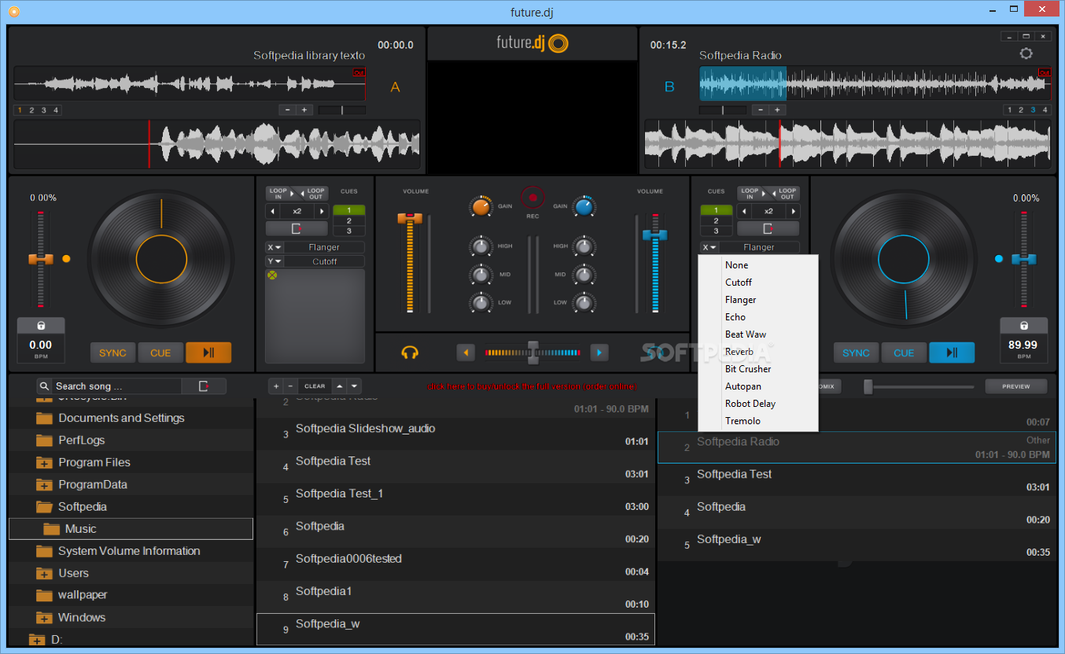This screenshot has height=654, width=1065.
Task: Click the crossfader slider handle
Action: tap(532, 353)
